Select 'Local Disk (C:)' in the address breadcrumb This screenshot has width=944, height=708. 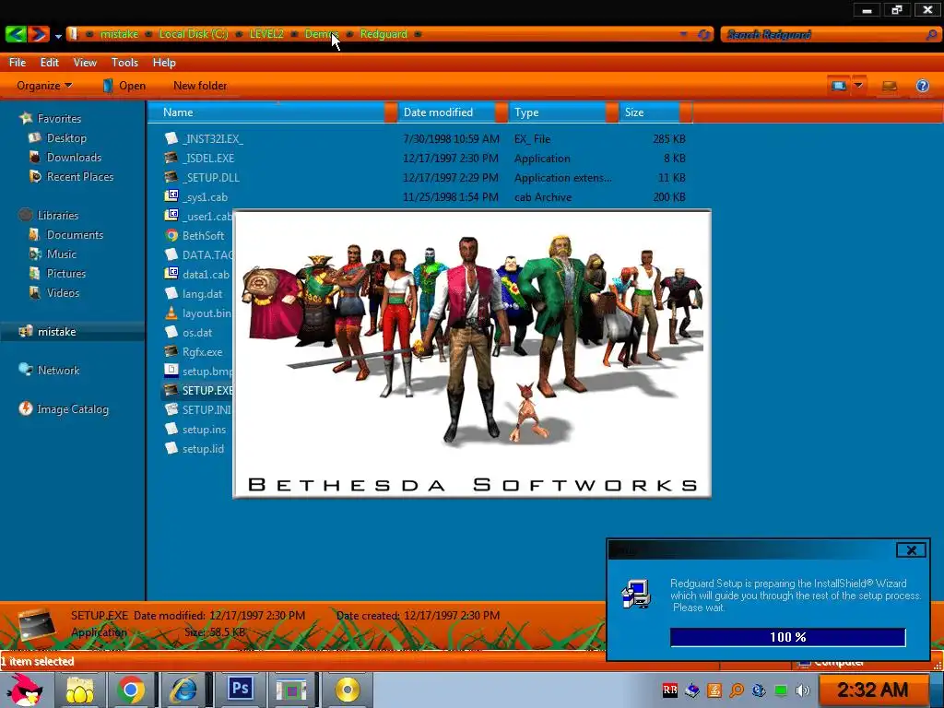click(194, 34)
